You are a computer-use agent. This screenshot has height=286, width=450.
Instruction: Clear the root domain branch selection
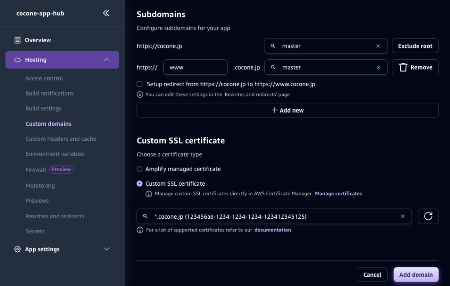[378, 46]
